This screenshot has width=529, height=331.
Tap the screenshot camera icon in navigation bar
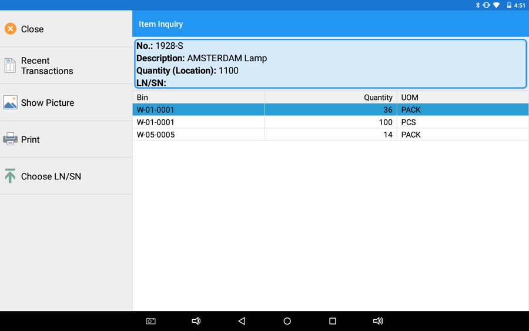tap(151, 321)
